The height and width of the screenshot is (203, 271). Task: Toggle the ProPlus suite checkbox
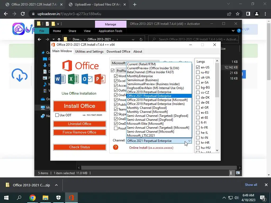tap(113, 70)
